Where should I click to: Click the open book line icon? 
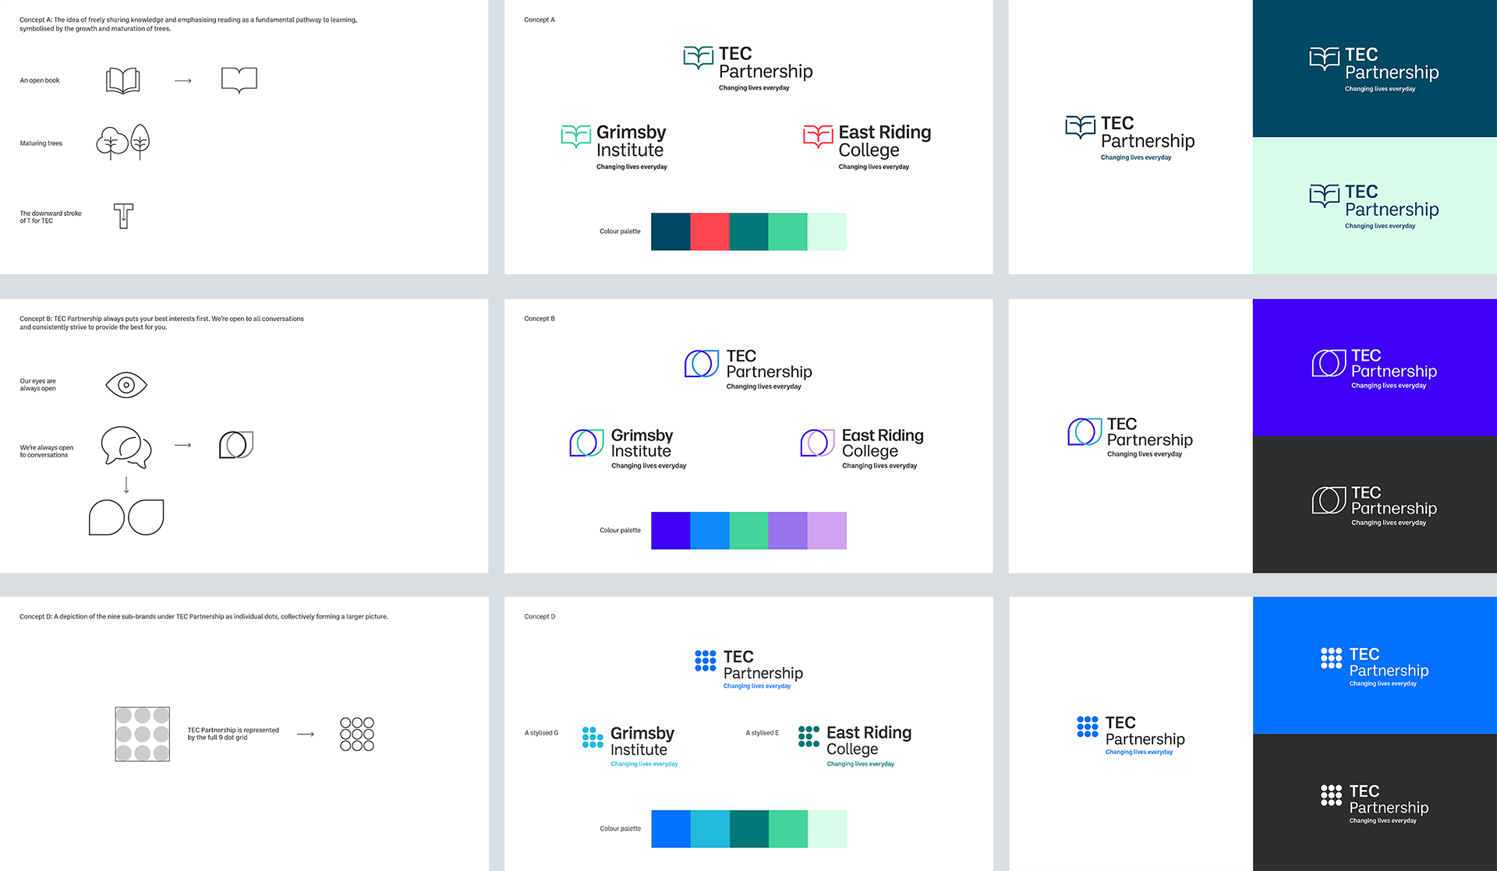[x=123, y=80]
